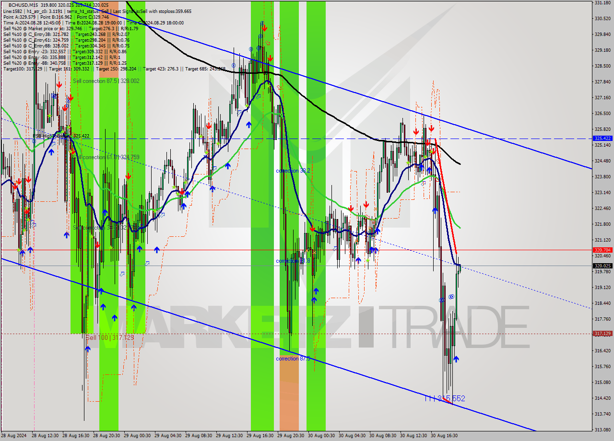Click the 324.480 price axis label

(x=602, y=161)
